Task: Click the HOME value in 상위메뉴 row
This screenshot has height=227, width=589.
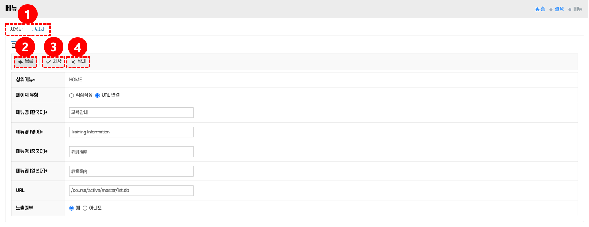Action: [76, 80]
